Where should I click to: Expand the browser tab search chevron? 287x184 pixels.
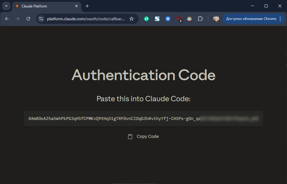coord(6,6)
